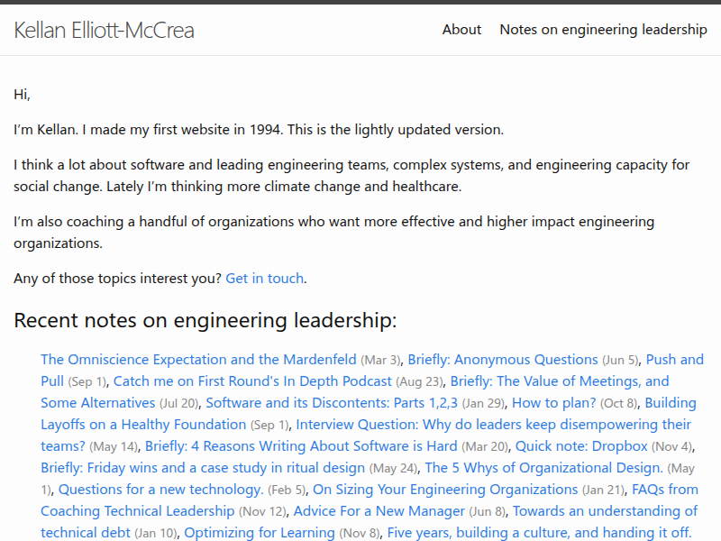Viewport: 721px width, 541px height.
Task: Open Optimizing for Learning note
Action: (x=260, y=532)
